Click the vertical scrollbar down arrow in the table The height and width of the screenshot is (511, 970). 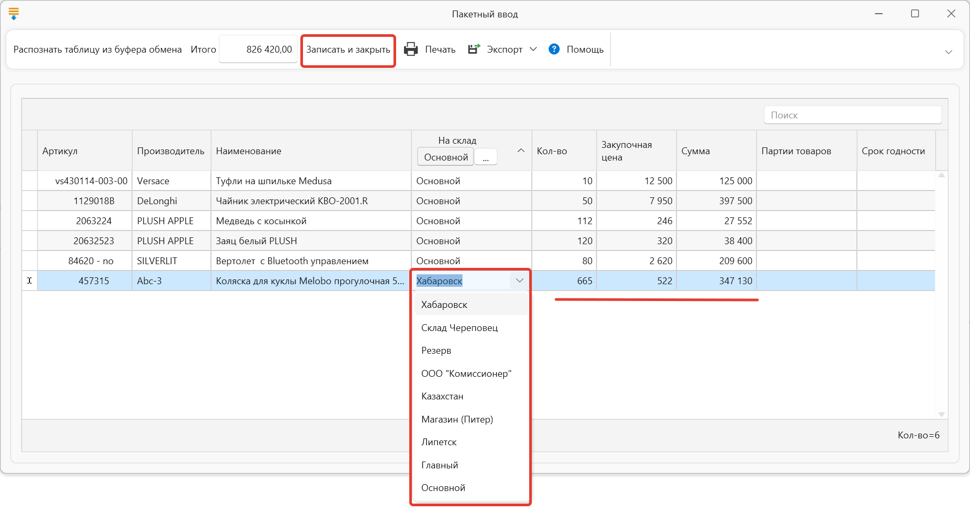tap(942, 415)
